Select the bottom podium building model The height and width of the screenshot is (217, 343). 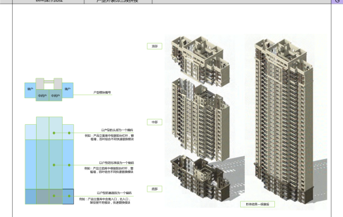(200, 178)
